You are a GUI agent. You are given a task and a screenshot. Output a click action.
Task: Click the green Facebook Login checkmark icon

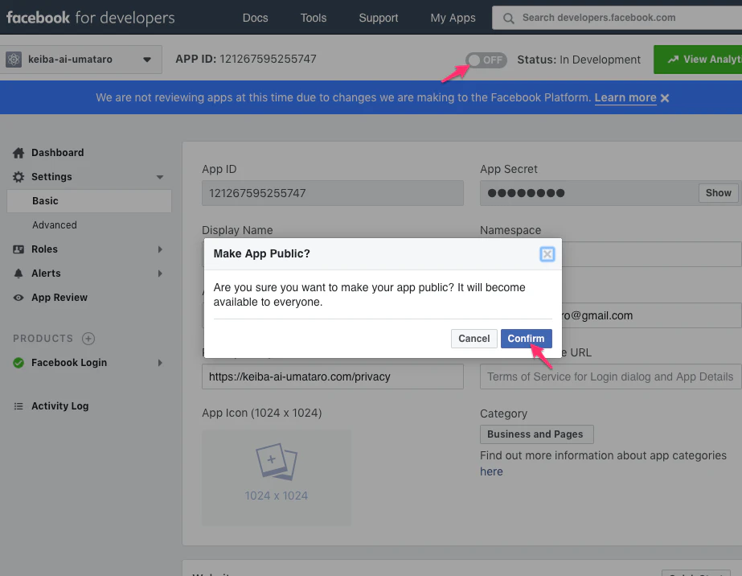pos(18,363)
